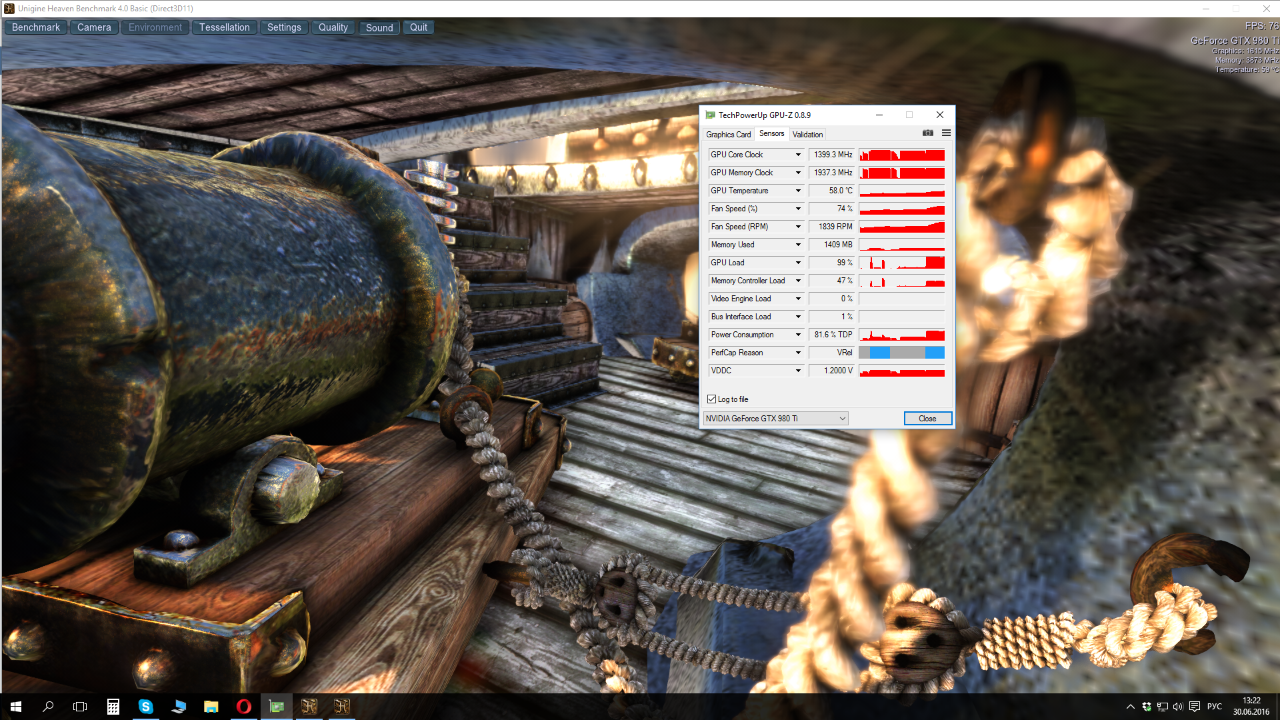This screenshot has width=1280, height=720.
Task: Launch Opera browser from the taskbar
Action: (x=244, y=707)
